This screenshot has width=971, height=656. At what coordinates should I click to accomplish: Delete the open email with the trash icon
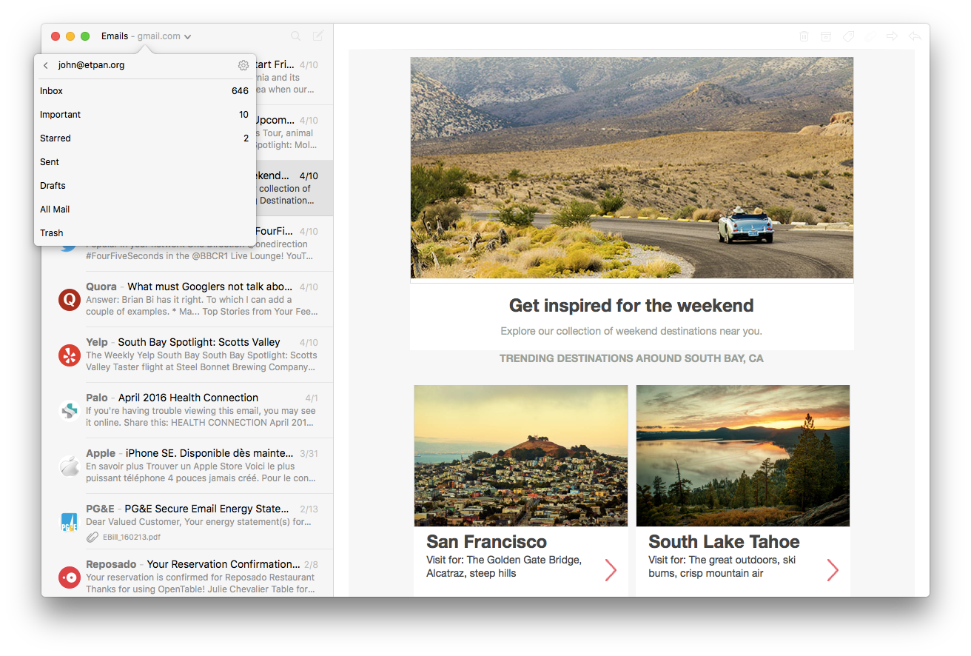tap(804, 36)
